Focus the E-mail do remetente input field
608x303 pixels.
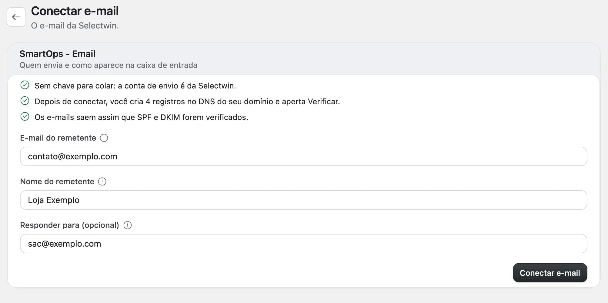point(304,156)
